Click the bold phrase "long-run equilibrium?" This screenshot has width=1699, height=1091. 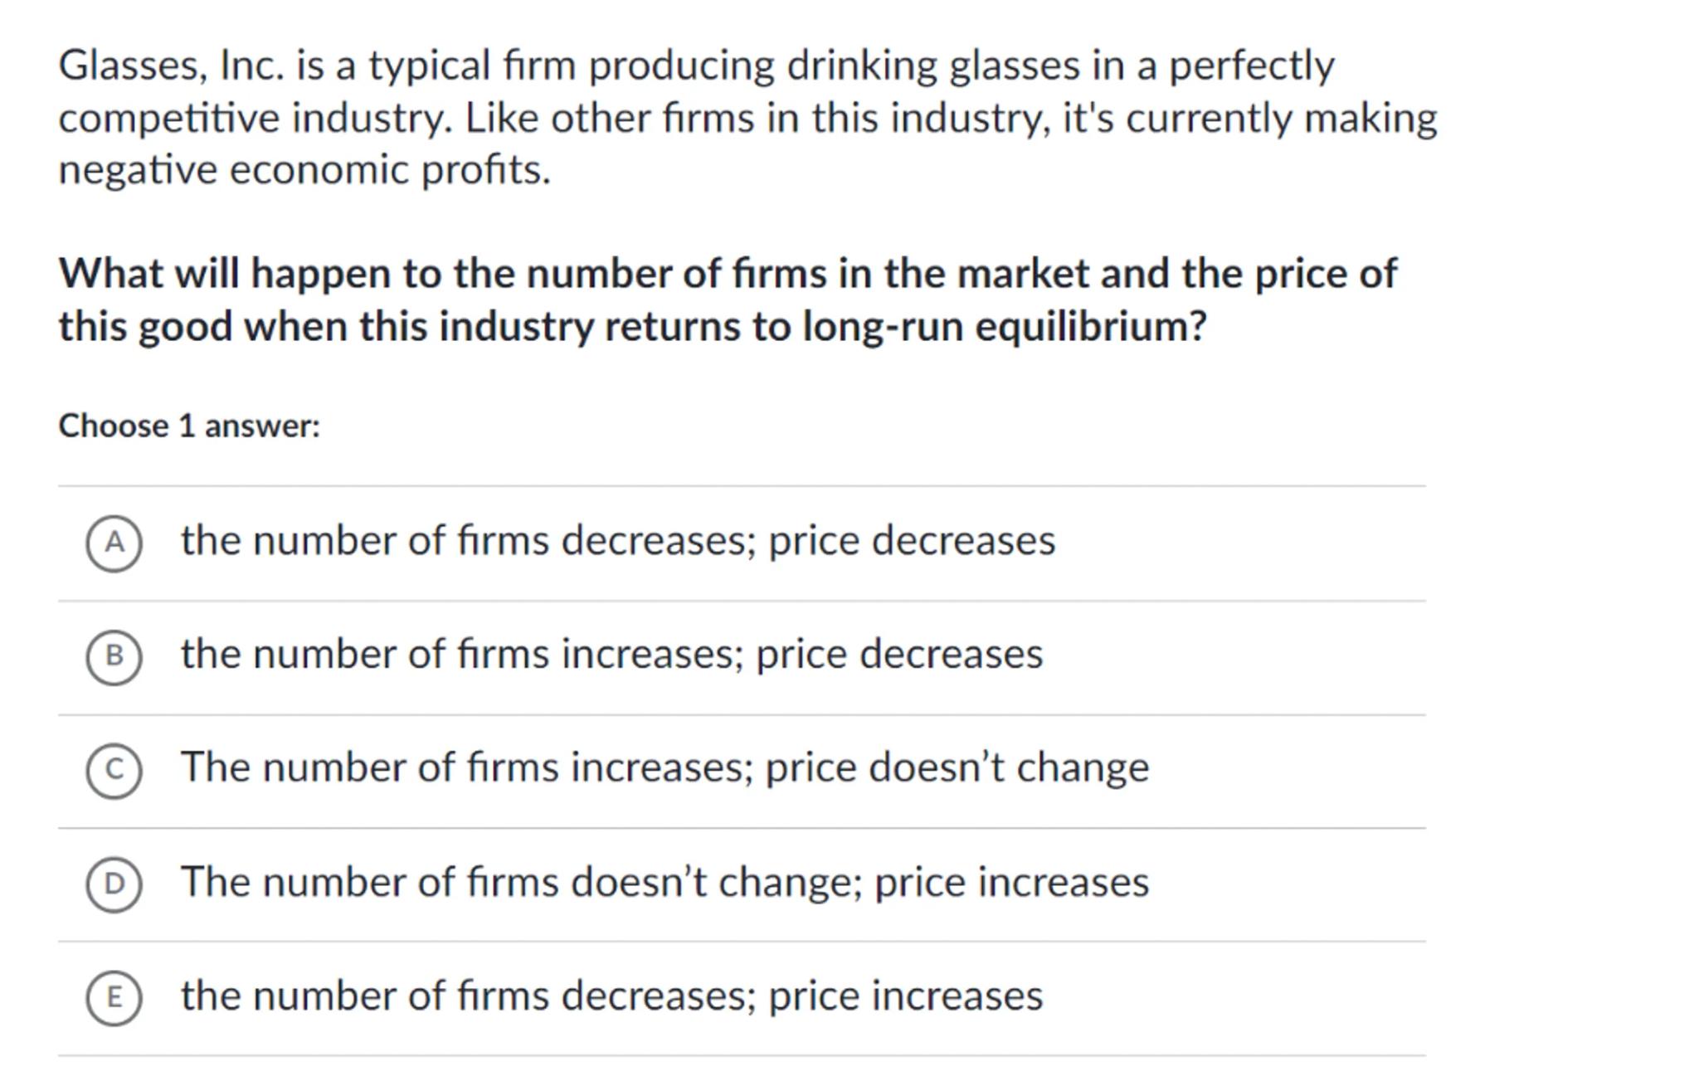click(x=1004, y=327)
